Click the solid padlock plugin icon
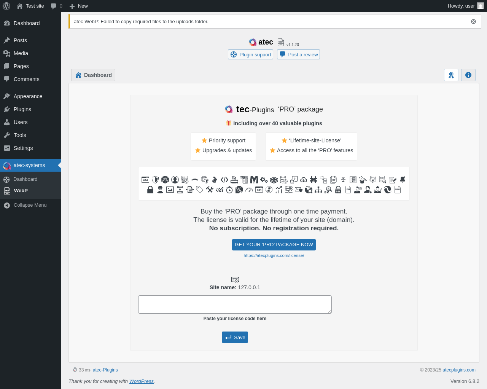The height and width of the screenshot is (389, 487). point(150,190)
